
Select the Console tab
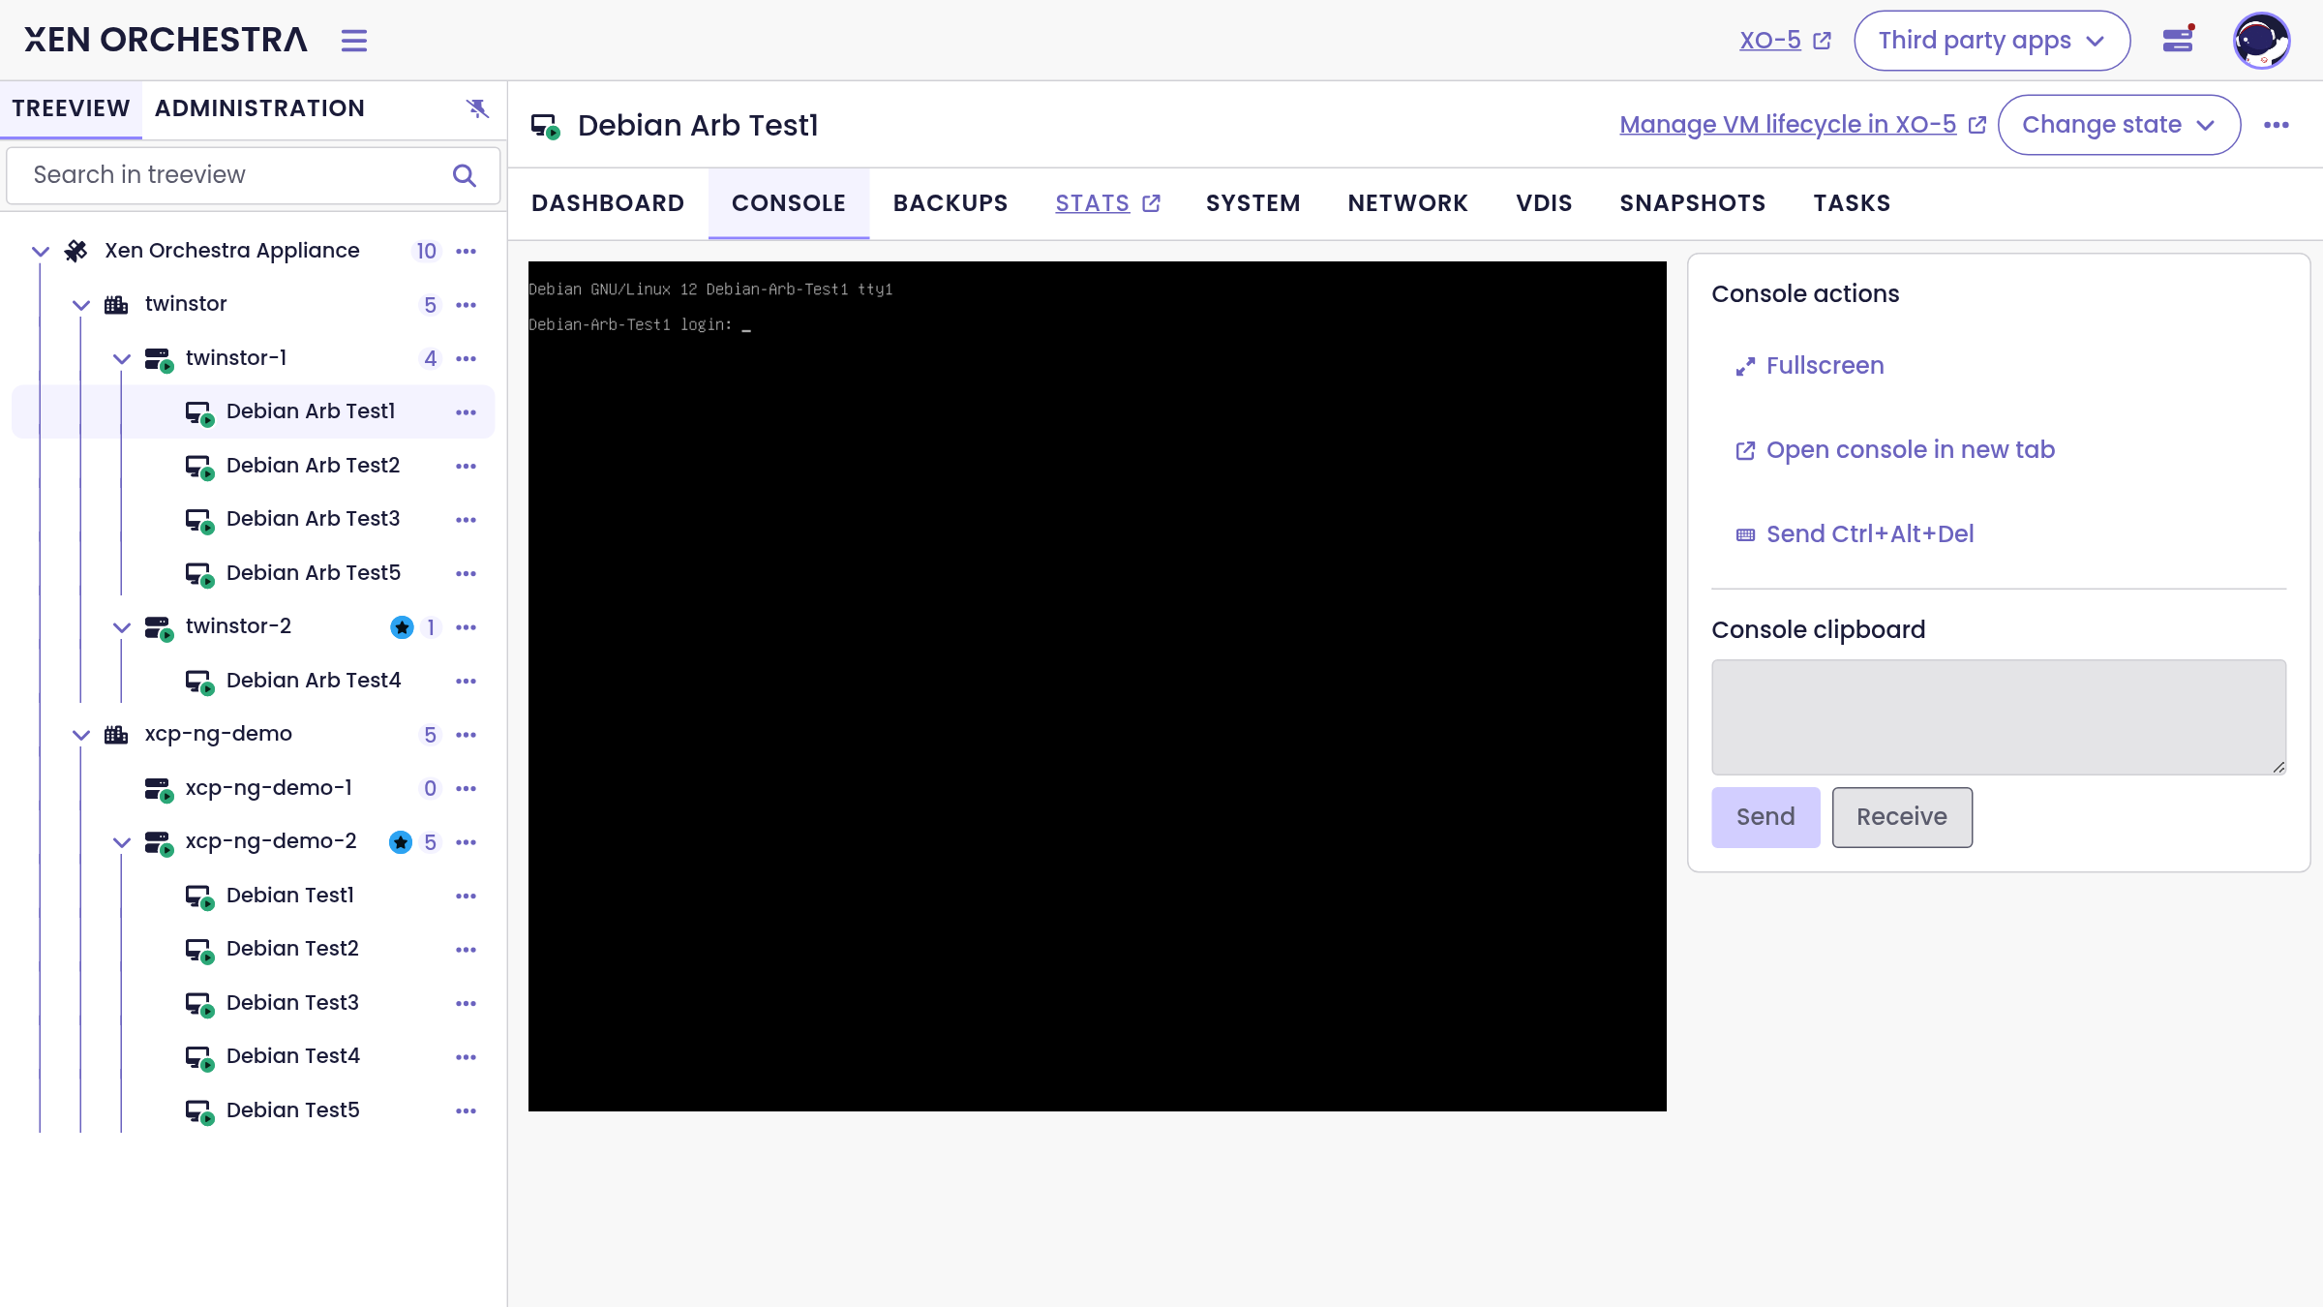(789, 203)
